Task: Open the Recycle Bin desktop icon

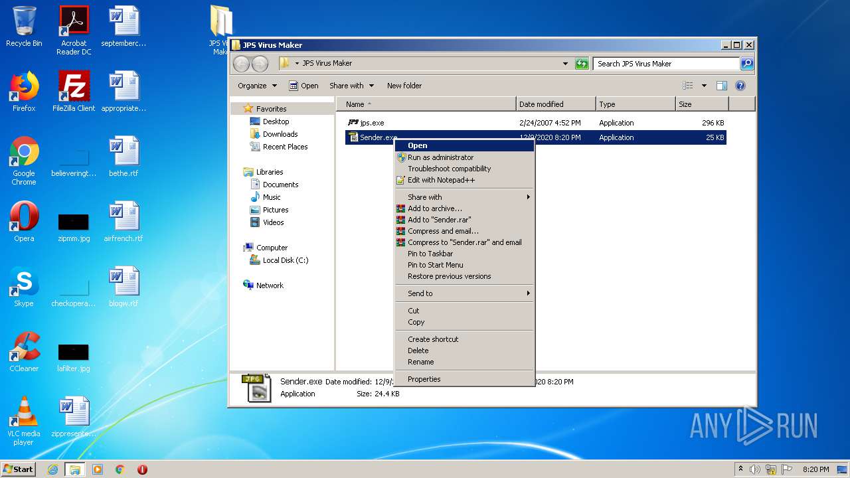Action: (24, 27)
